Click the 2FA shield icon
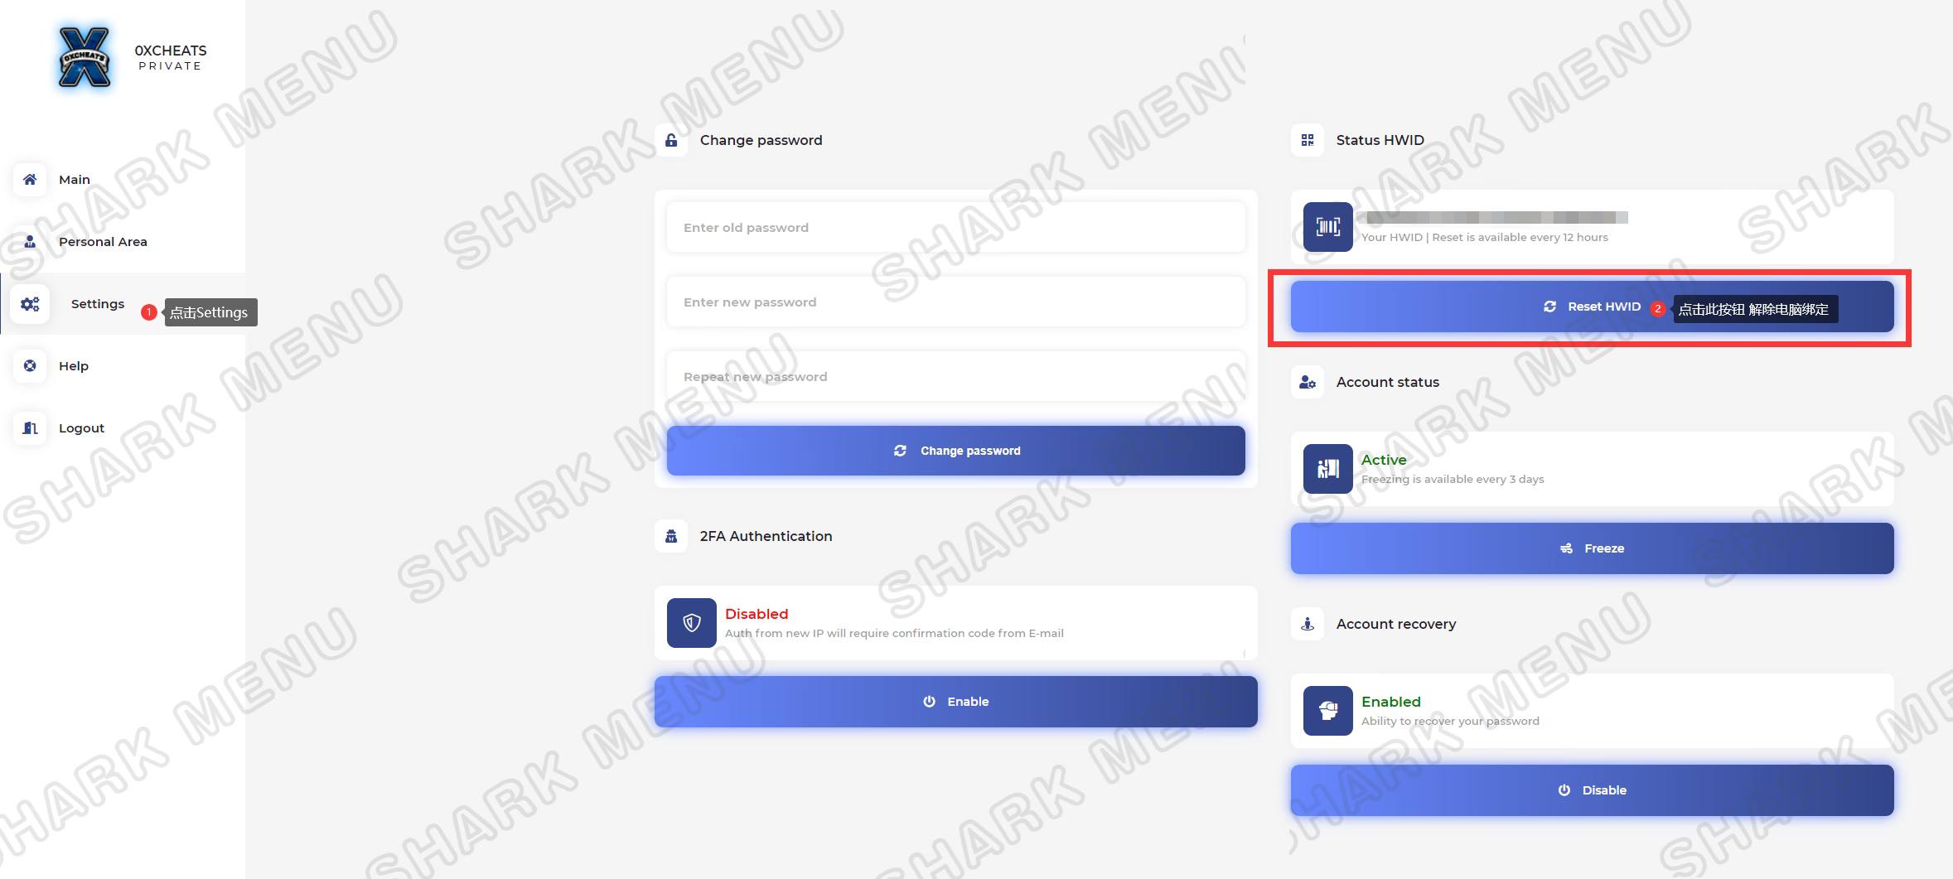This screenshot has height=879, width=1953. click(x=691, y=622)
